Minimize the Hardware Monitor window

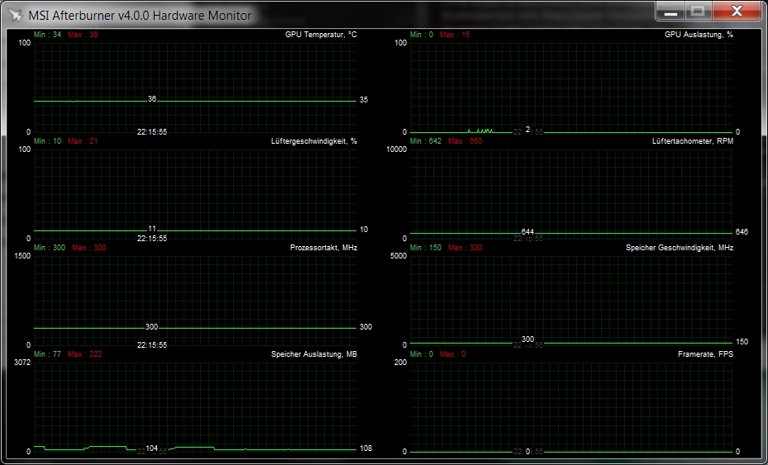[670, 12]
